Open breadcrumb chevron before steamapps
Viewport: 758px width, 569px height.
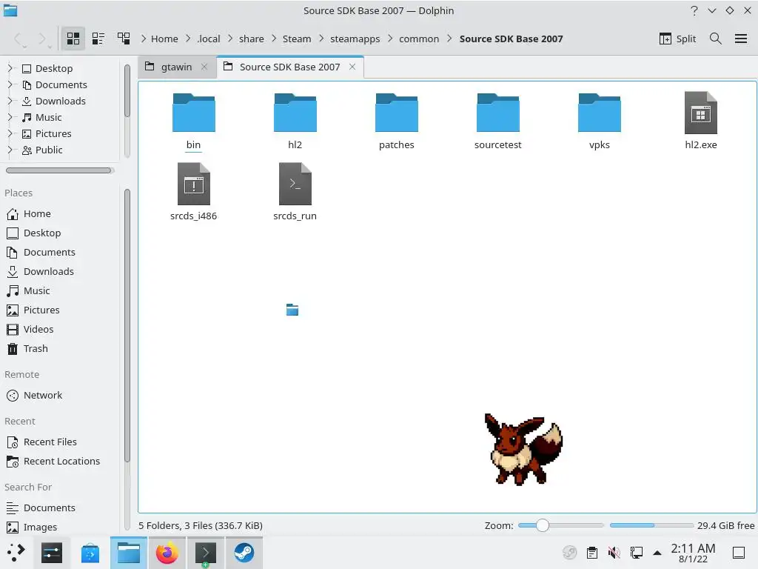[321, 39]
